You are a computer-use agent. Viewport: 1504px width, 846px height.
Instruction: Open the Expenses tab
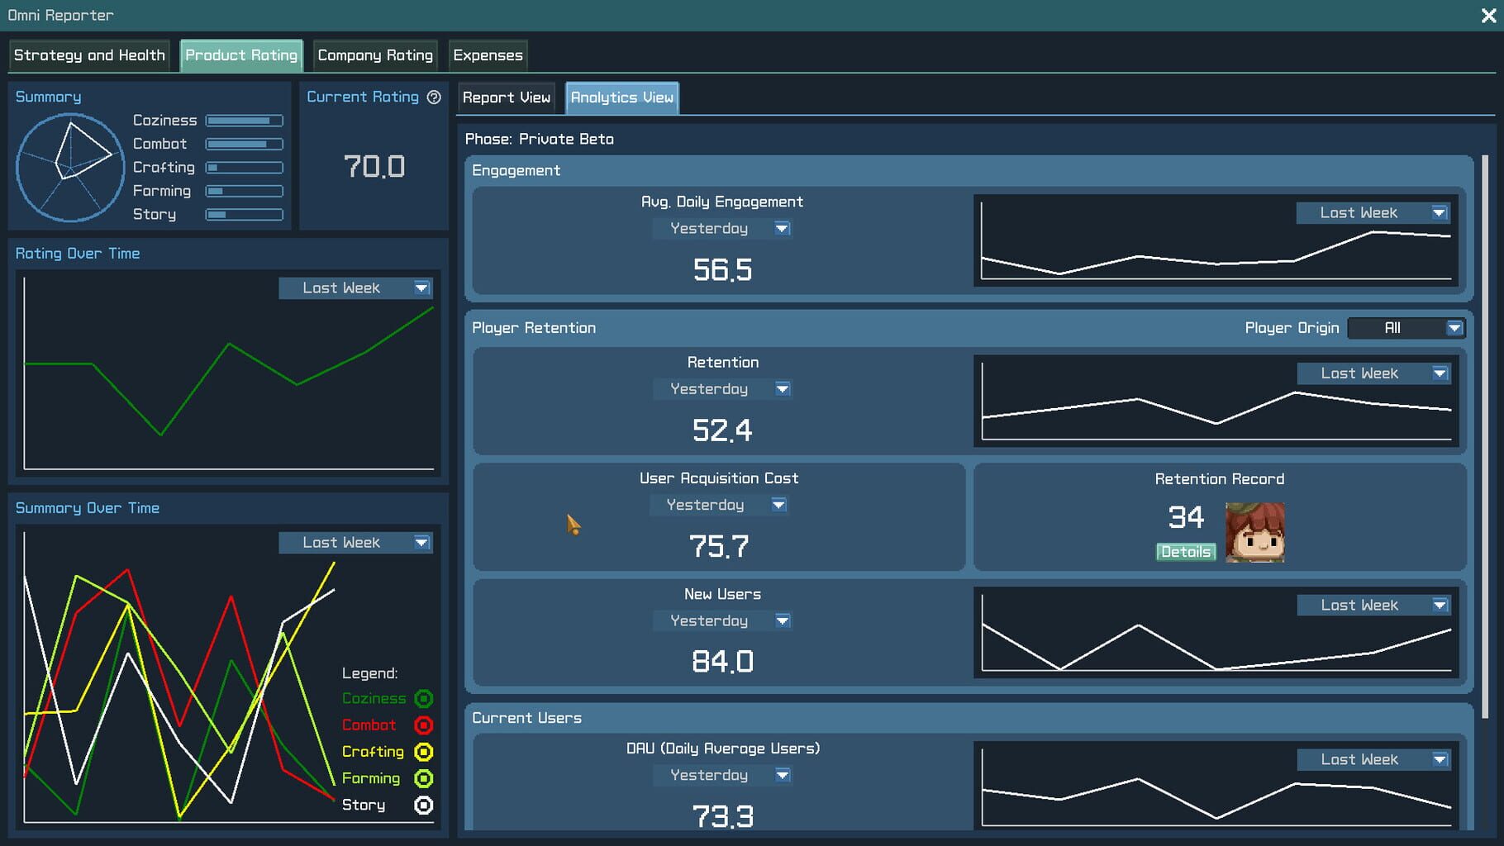488,55
